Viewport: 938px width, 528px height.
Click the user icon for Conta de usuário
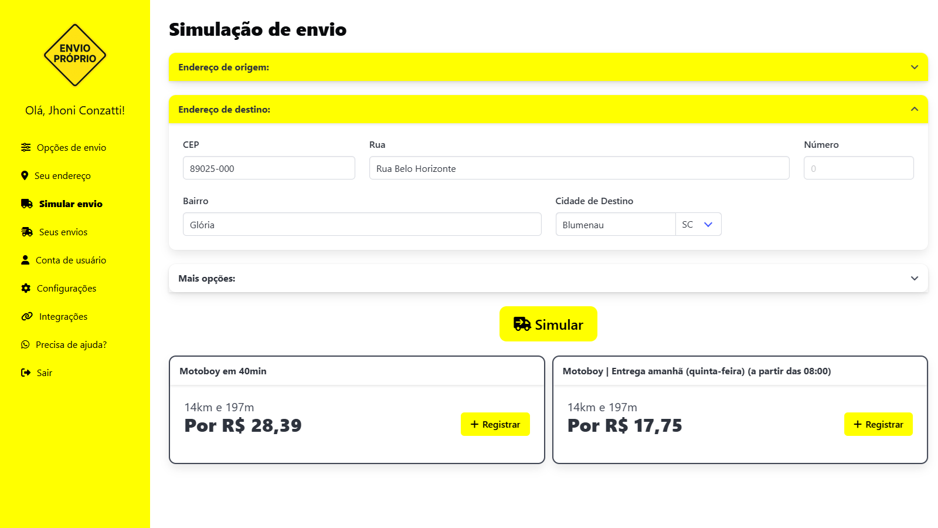click(25, 260)
